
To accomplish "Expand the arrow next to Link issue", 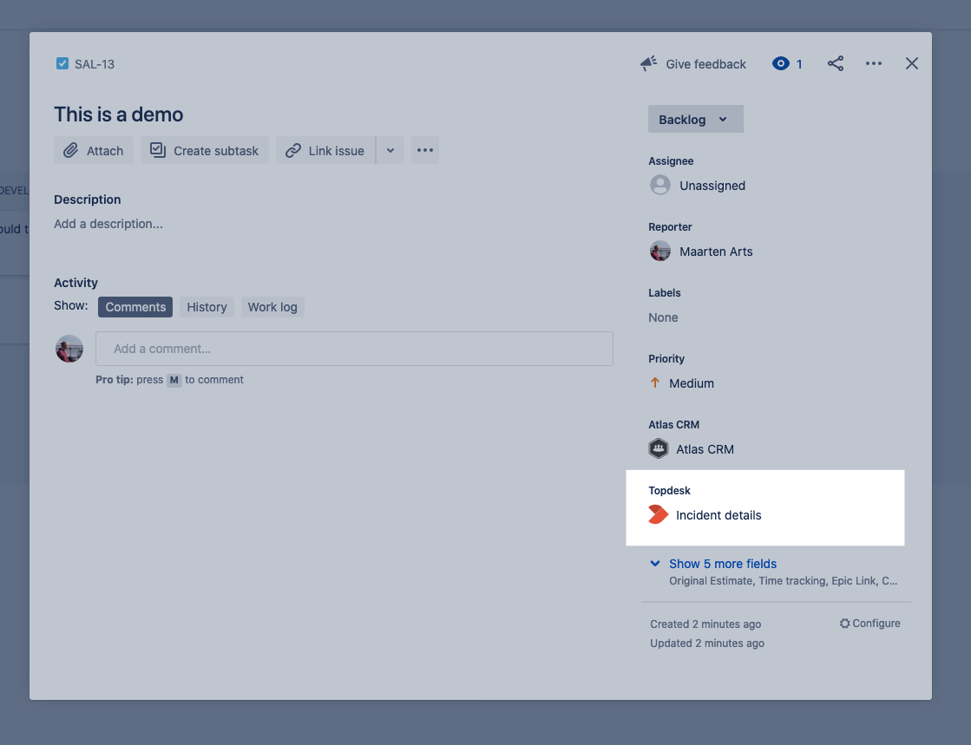I will tap(390, 150).
